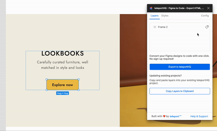The height and width of the screenshot is (131, 217).
Task: Click Copy Layers to Clipboard button
Action: [180, 91]
